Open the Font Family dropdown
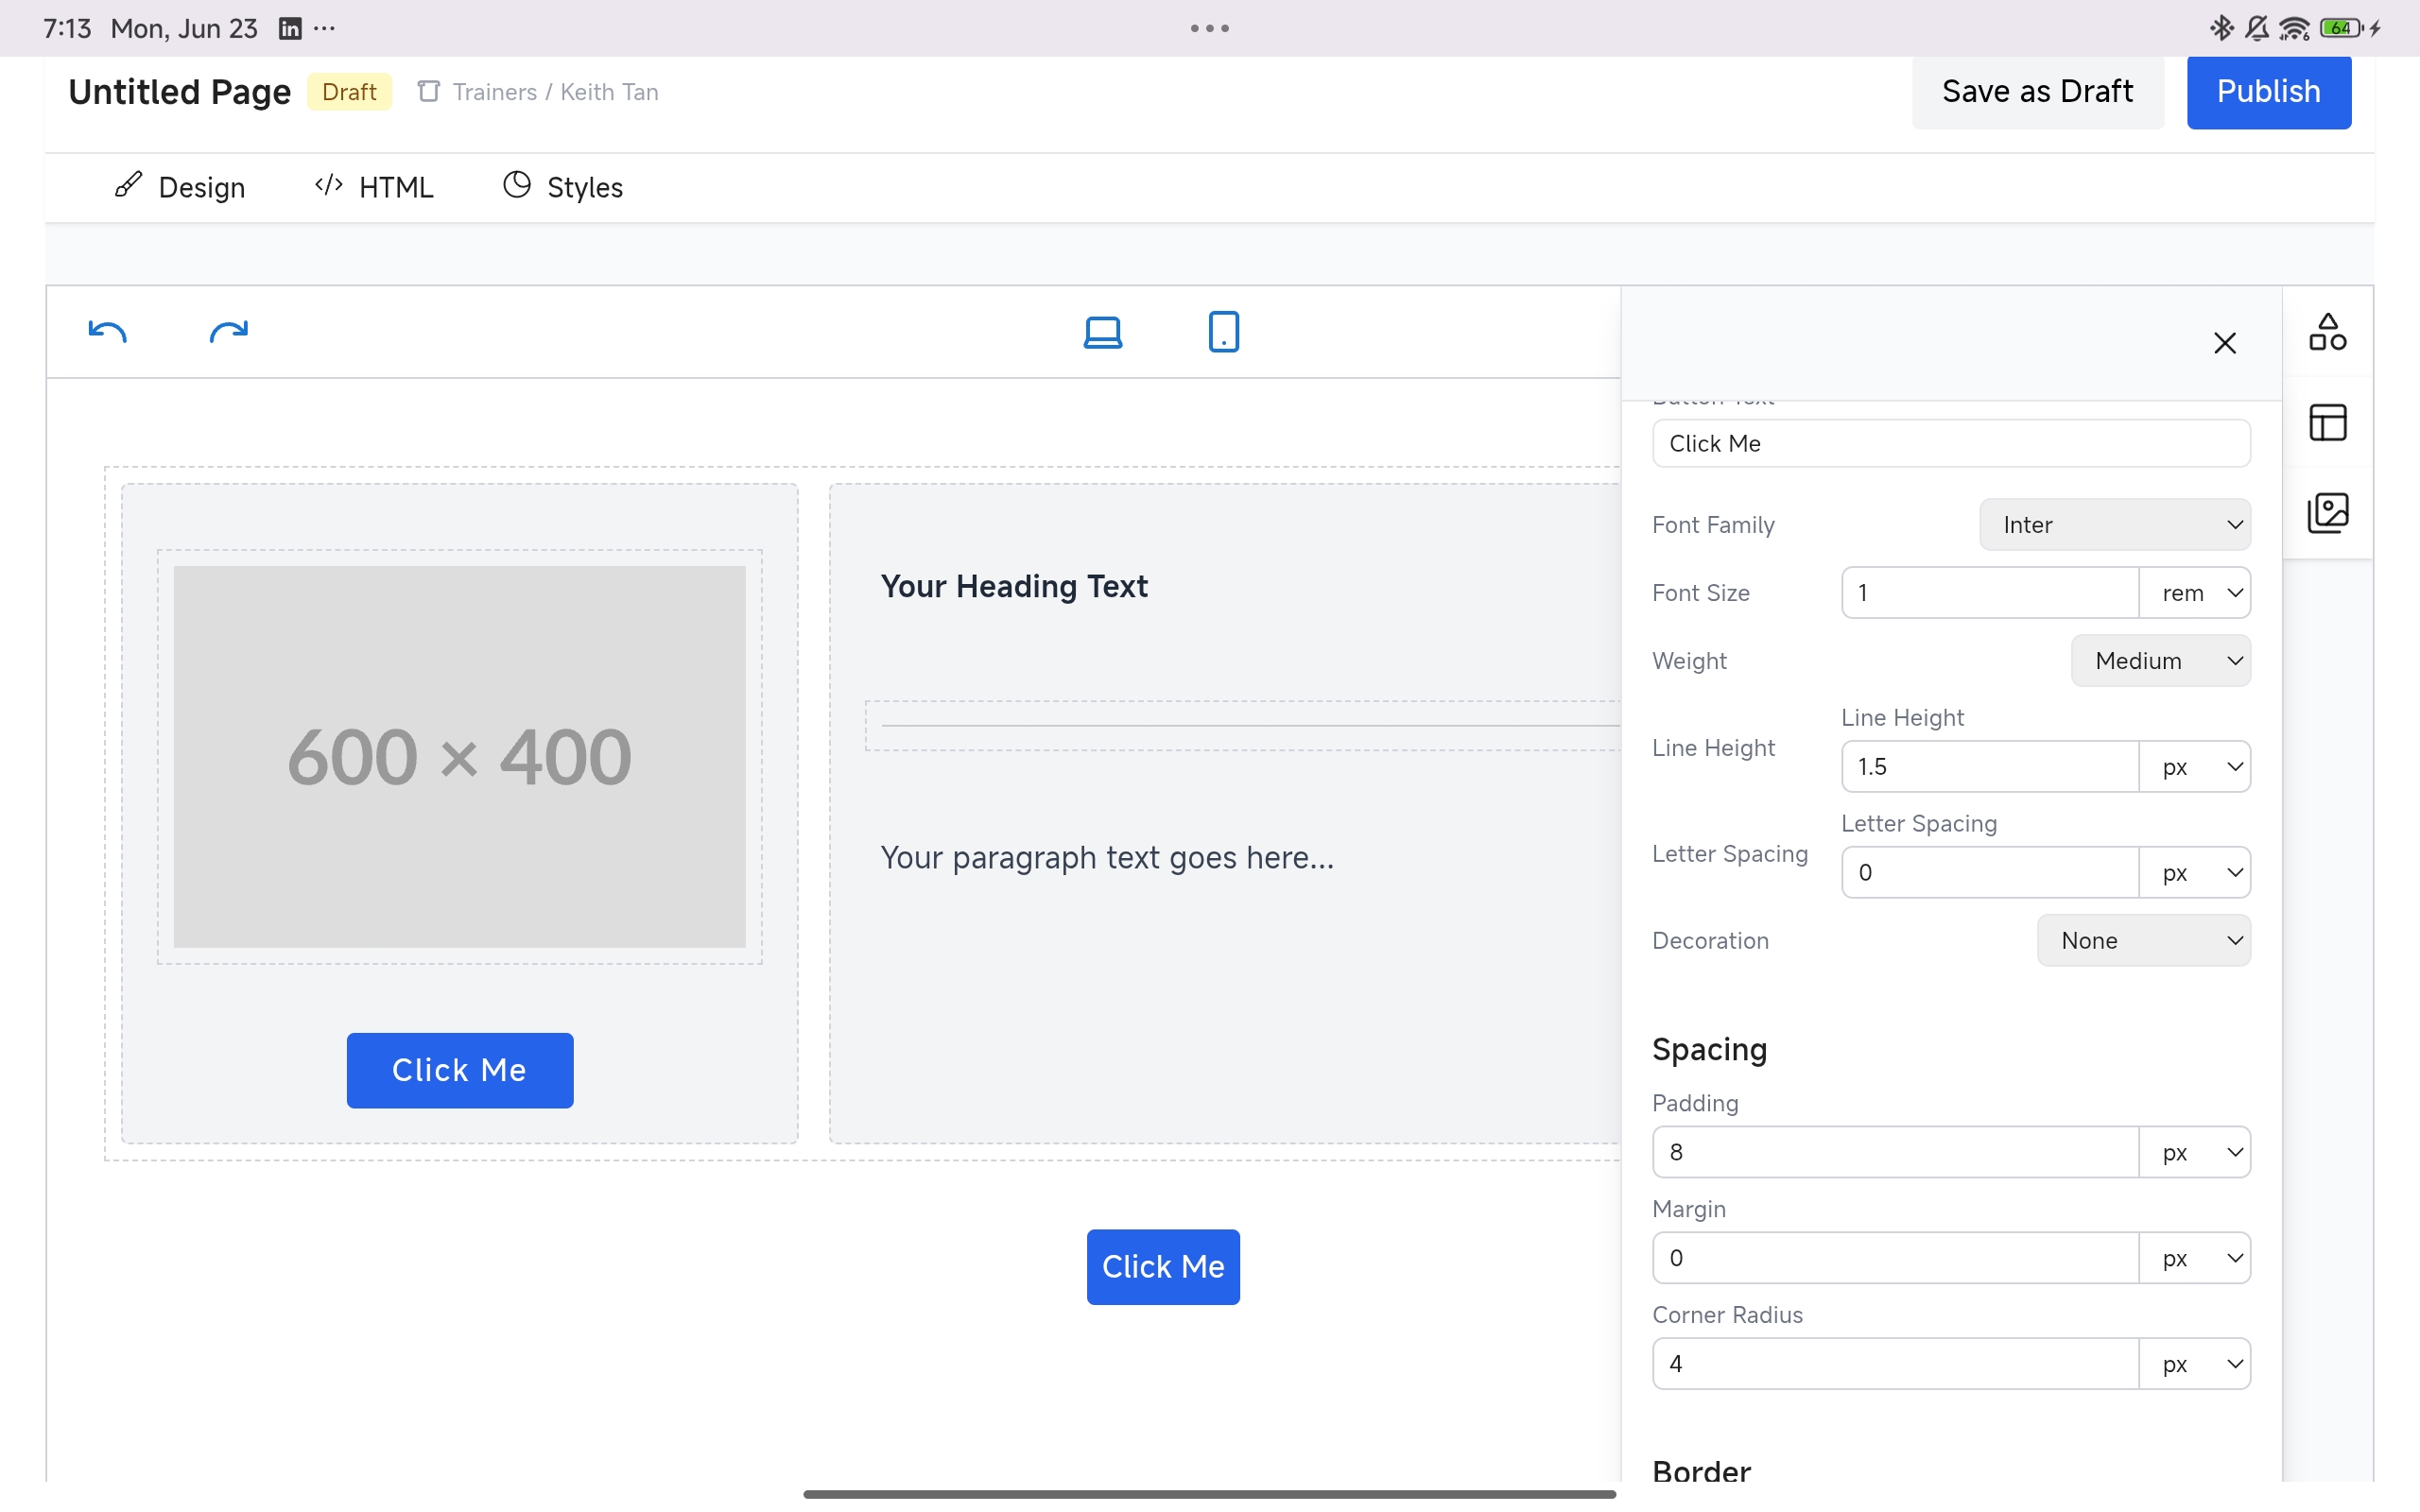 click(2114, 524)
